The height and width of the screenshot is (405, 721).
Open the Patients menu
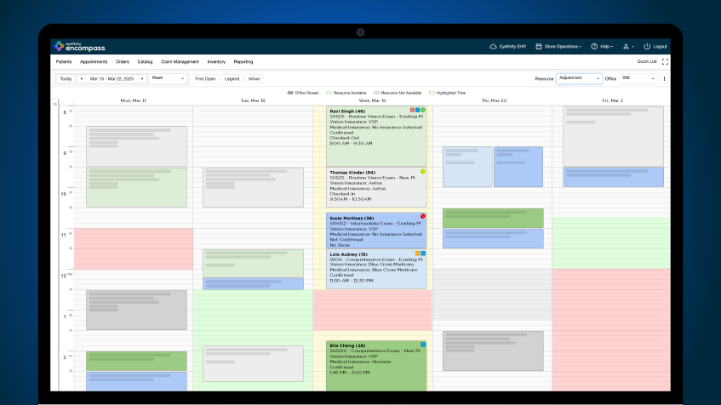(x=64, y=61)
